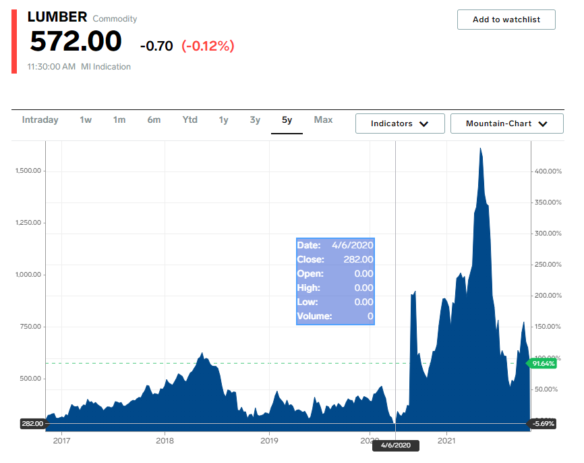Select the 4/6/2020 date marker
Viewport: 584px width, 463px height.
click(x=395, y=445)
